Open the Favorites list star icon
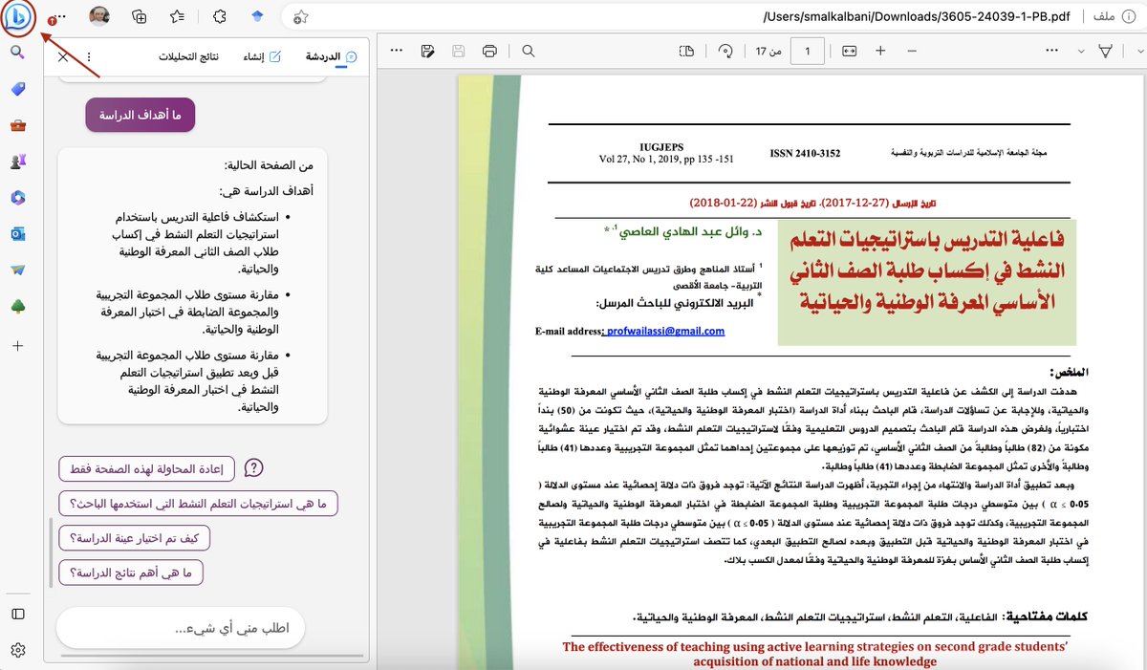1147x670 pixels. pyautogui.click(x=178, y=16)
